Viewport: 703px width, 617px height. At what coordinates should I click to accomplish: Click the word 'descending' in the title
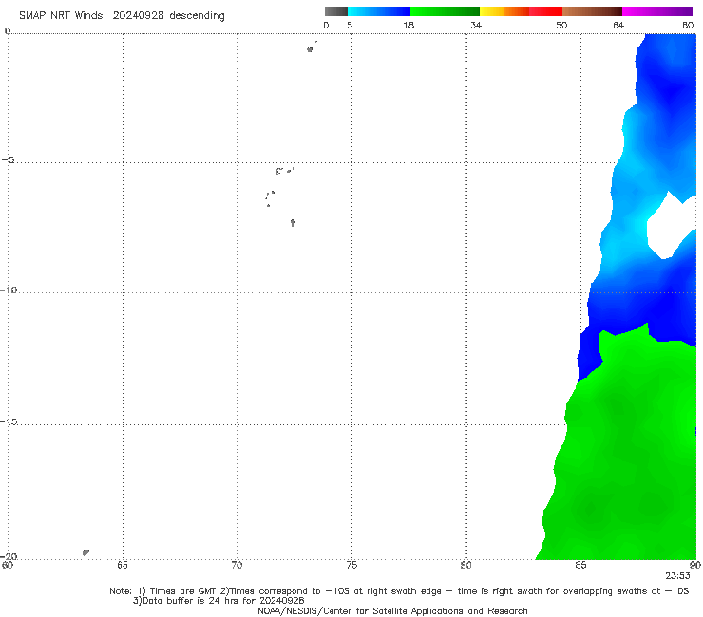click(x=198, y=16)
